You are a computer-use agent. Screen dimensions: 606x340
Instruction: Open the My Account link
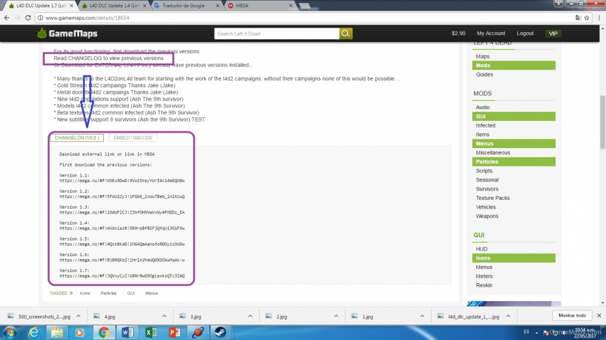(x=491, y=33)
